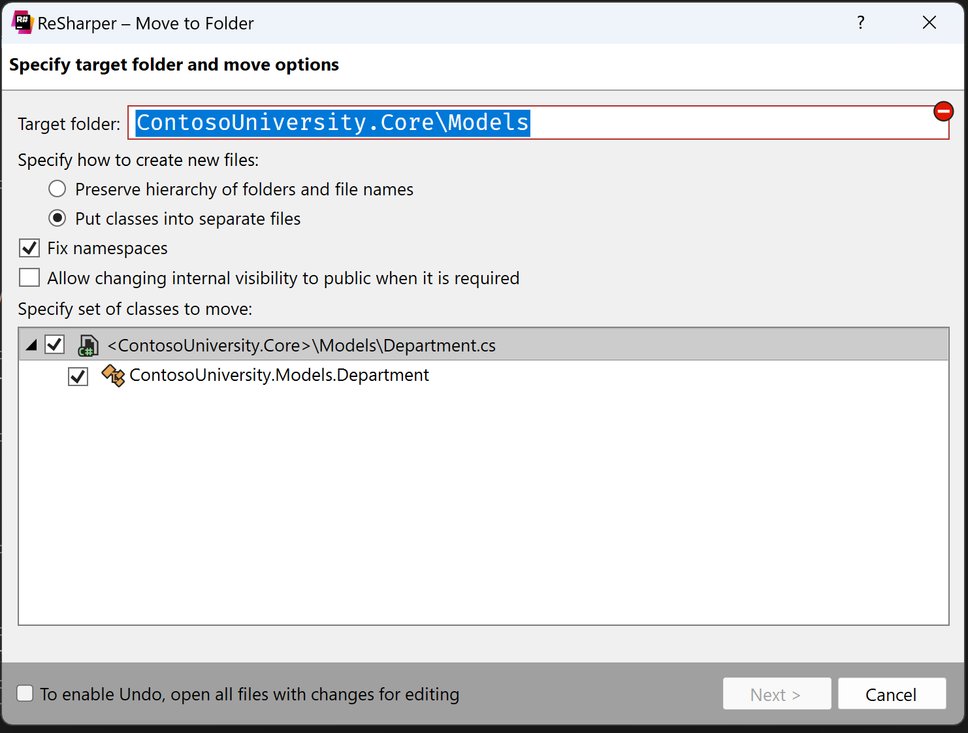Screen dimensions: 968x733
Task: Open help with the question mark button
Action: tap(861, 23)
